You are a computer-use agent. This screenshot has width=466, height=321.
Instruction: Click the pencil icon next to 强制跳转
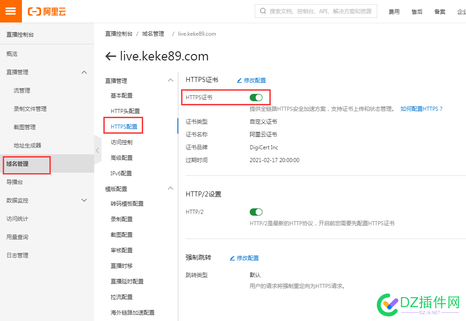(232, 258)
